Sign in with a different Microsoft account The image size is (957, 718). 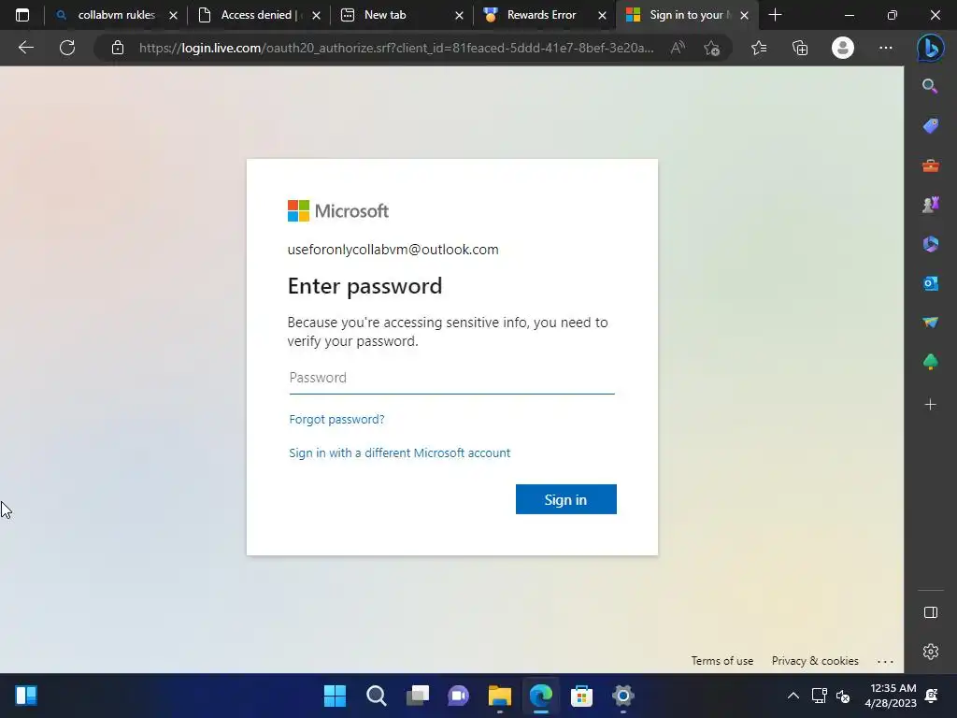point(400,453)
